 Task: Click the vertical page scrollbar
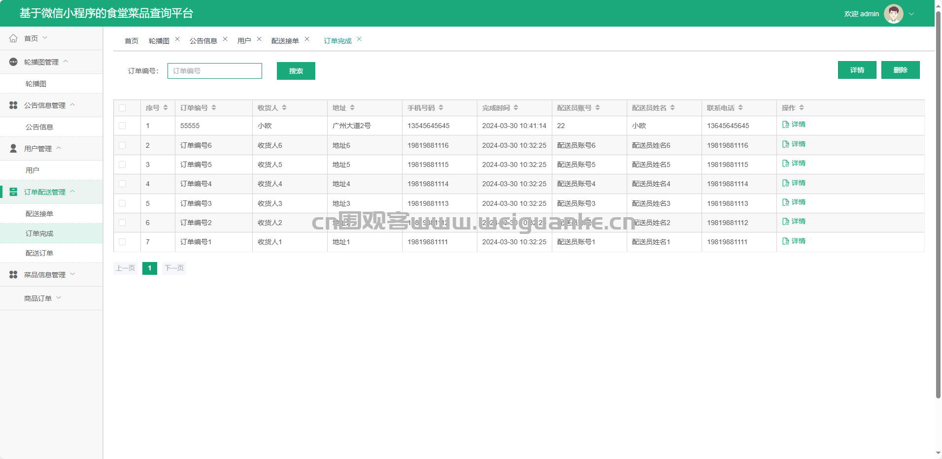(x=938, y=207)
